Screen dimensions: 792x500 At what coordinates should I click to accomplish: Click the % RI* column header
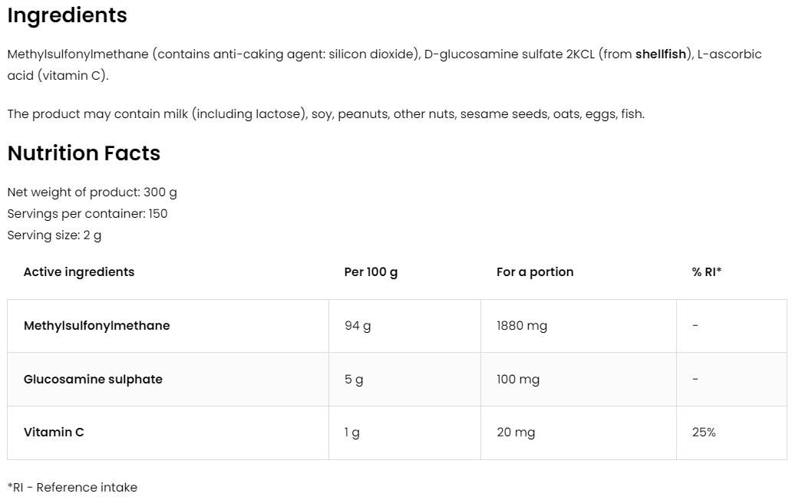(707, 272)
